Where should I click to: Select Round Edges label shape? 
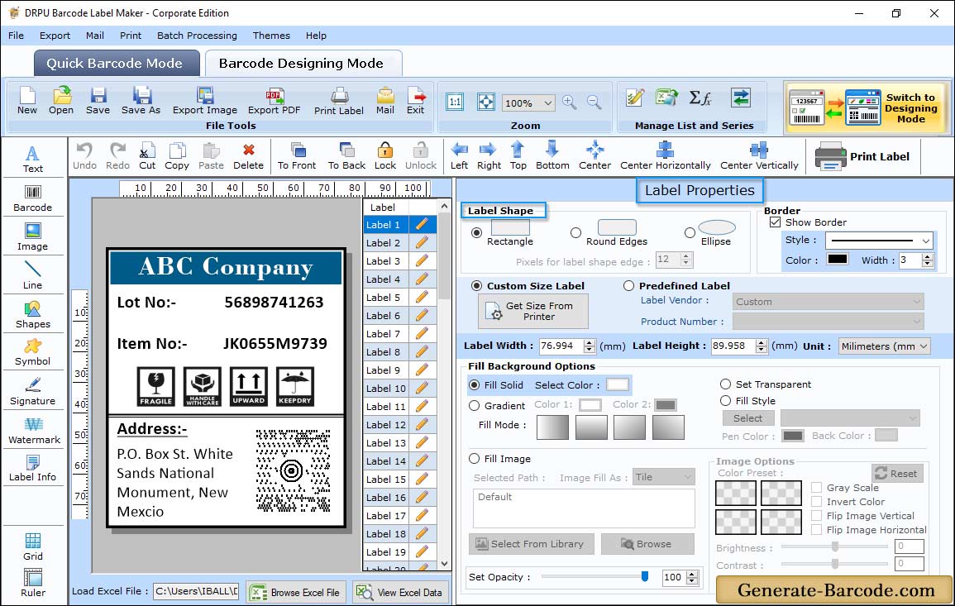(575, 232)
